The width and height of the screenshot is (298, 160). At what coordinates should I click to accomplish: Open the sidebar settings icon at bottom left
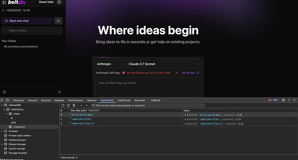[x=4, y=92]
